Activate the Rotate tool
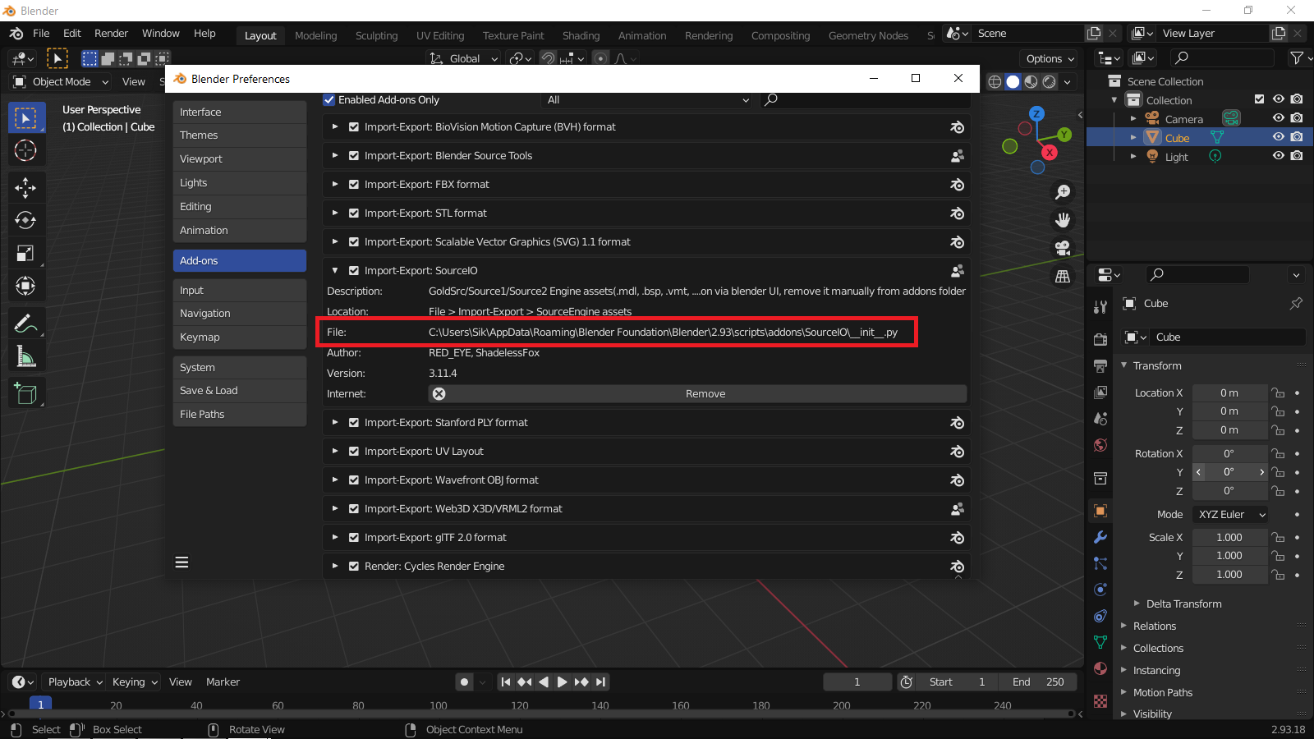 [25, 220]
